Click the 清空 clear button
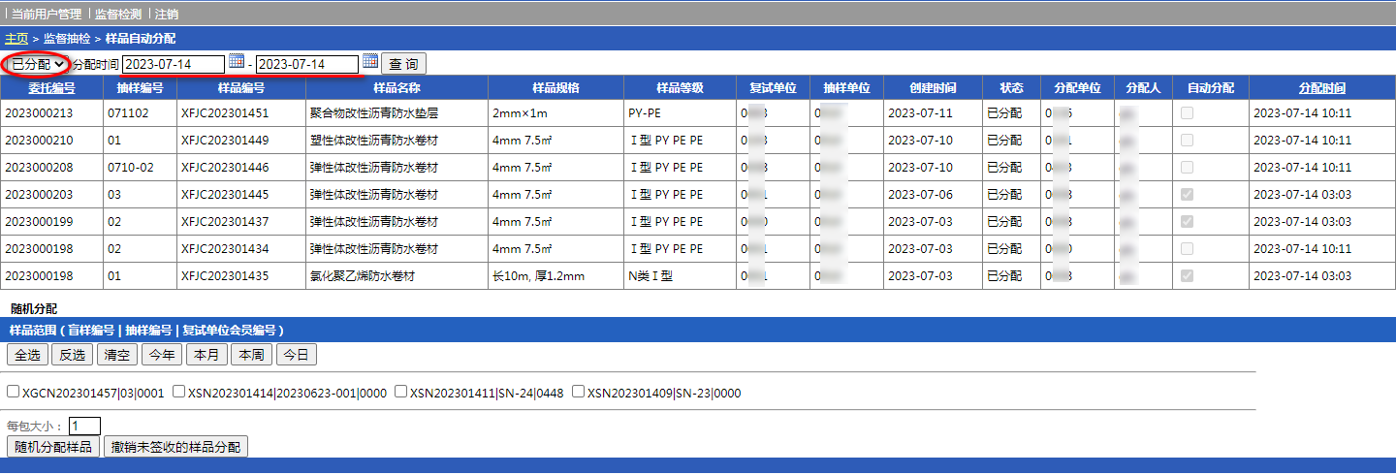The width and height of the screenshot is (1396, 475). pos(116,355)
